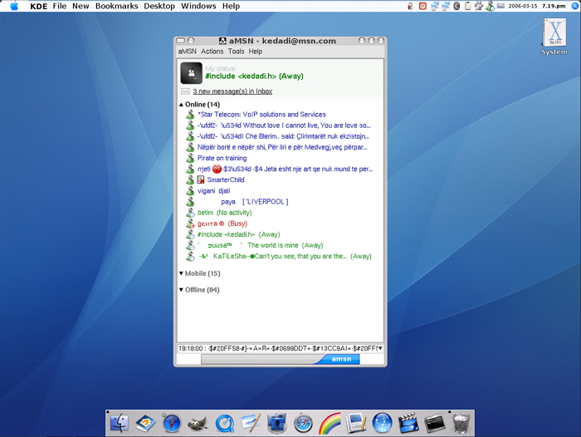Select the 'vigani djali' contact
This screenshot has height=437, width=581.
[x=214, y=191]
